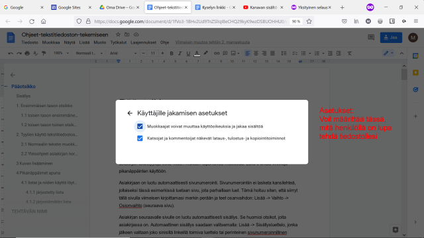Open the Normaali teksti style dropdown

pyautogui.click(x=89, y=53)
